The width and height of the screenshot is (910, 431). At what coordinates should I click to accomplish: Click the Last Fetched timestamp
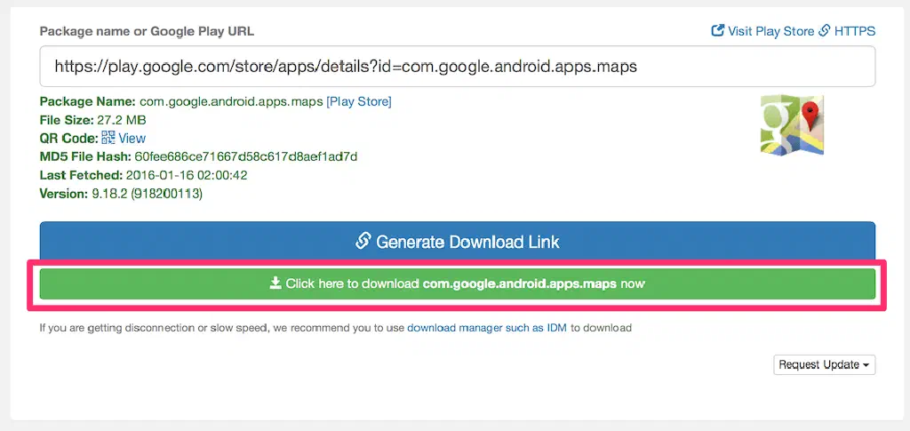click(187, 175)
